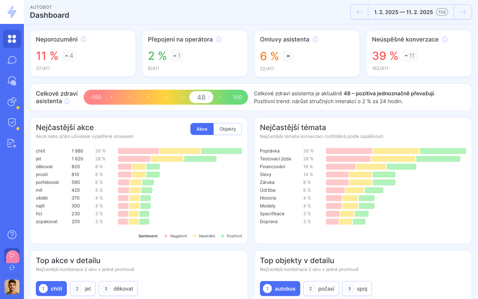Go to previous date range with left arrow
Viewport: 478px width, 299px height.
pos(359,12)
